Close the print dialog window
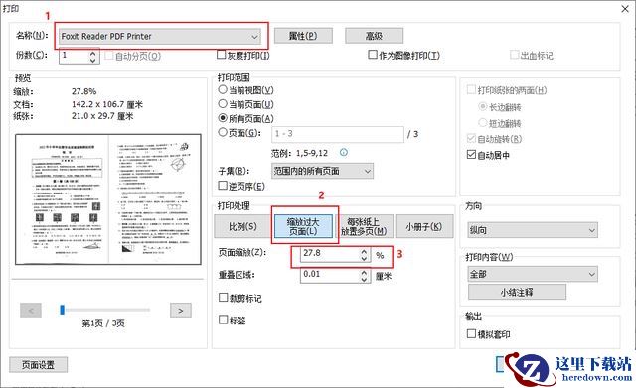This screenshot has width=636, height=388. click(x=625, y=9)
